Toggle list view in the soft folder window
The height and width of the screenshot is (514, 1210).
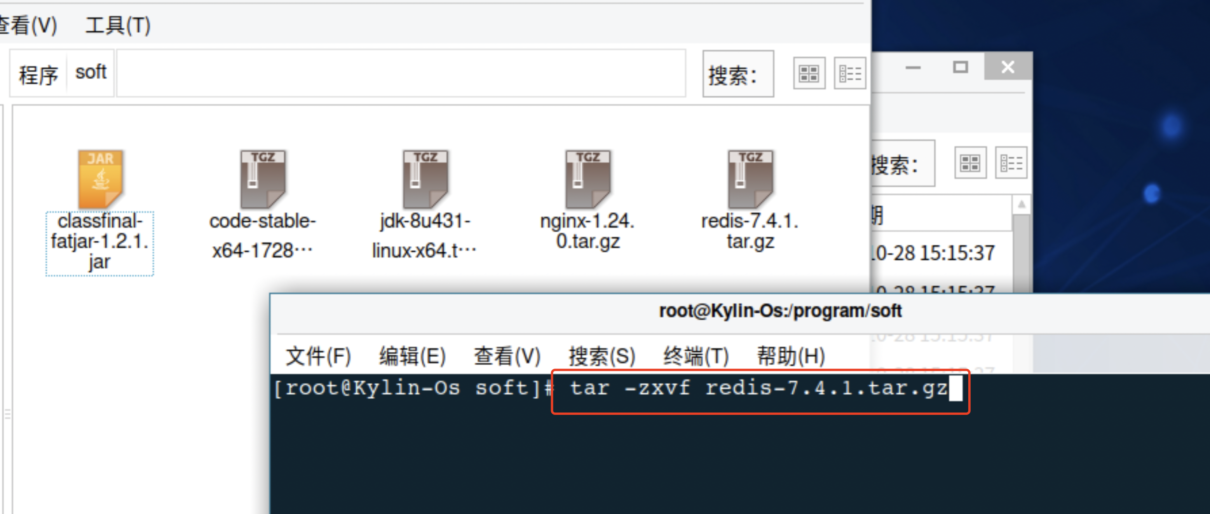[x=850, y=73]
